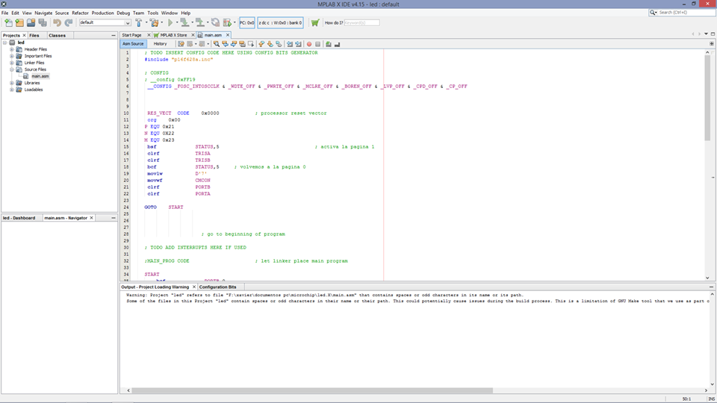Click the Uncomment lines icon
The image size is (717, 403).
click(338, 44)
